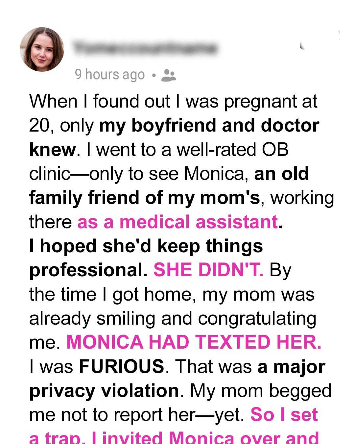This screenshot has width=355, height=444.
Task: Select the pink "SHE DIDN'T." text
Action: coord(208,270)
